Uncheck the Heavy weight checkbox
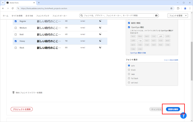The height and width of the screenshot is (122, 193). coord(16,41)
